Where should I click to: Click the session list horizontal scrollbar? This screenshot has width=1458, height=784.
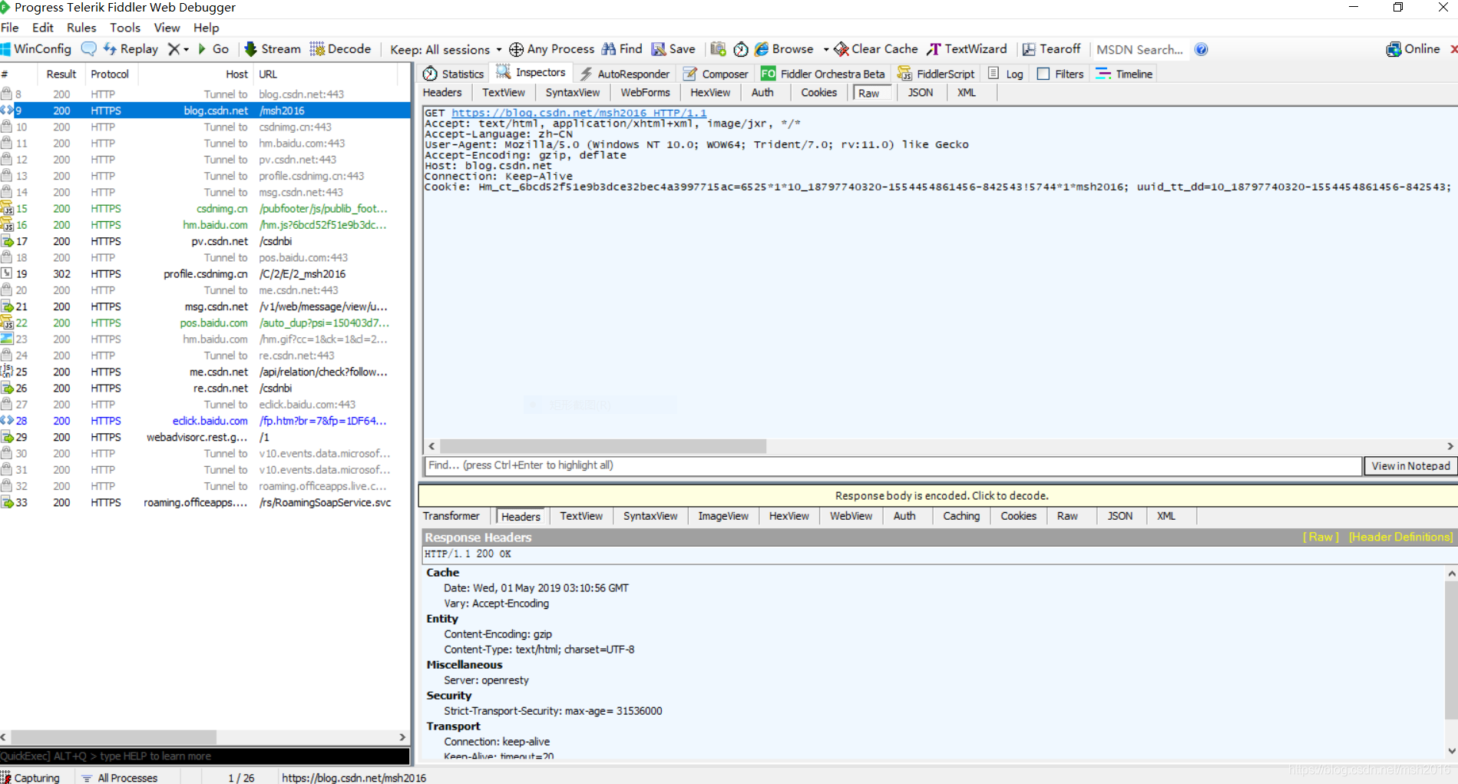114,737
